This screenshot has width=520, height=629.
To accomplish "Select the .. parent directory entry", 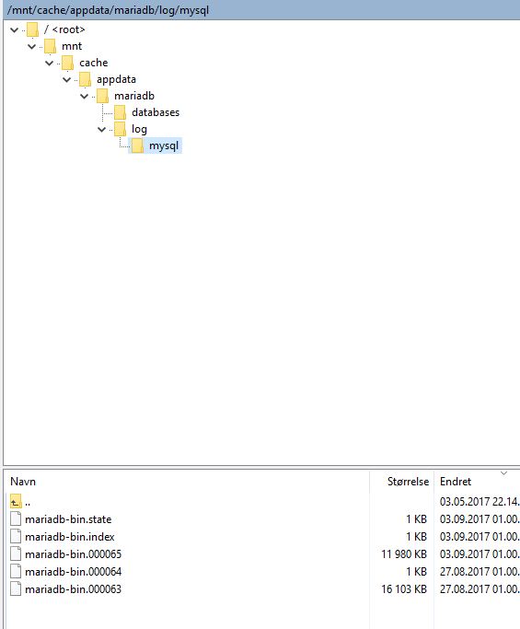I will tap(28, 502).
